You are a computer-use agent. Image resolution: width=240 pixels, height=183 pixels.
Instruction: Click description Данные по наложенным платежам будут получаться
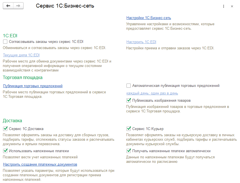[x=170, y=159]
